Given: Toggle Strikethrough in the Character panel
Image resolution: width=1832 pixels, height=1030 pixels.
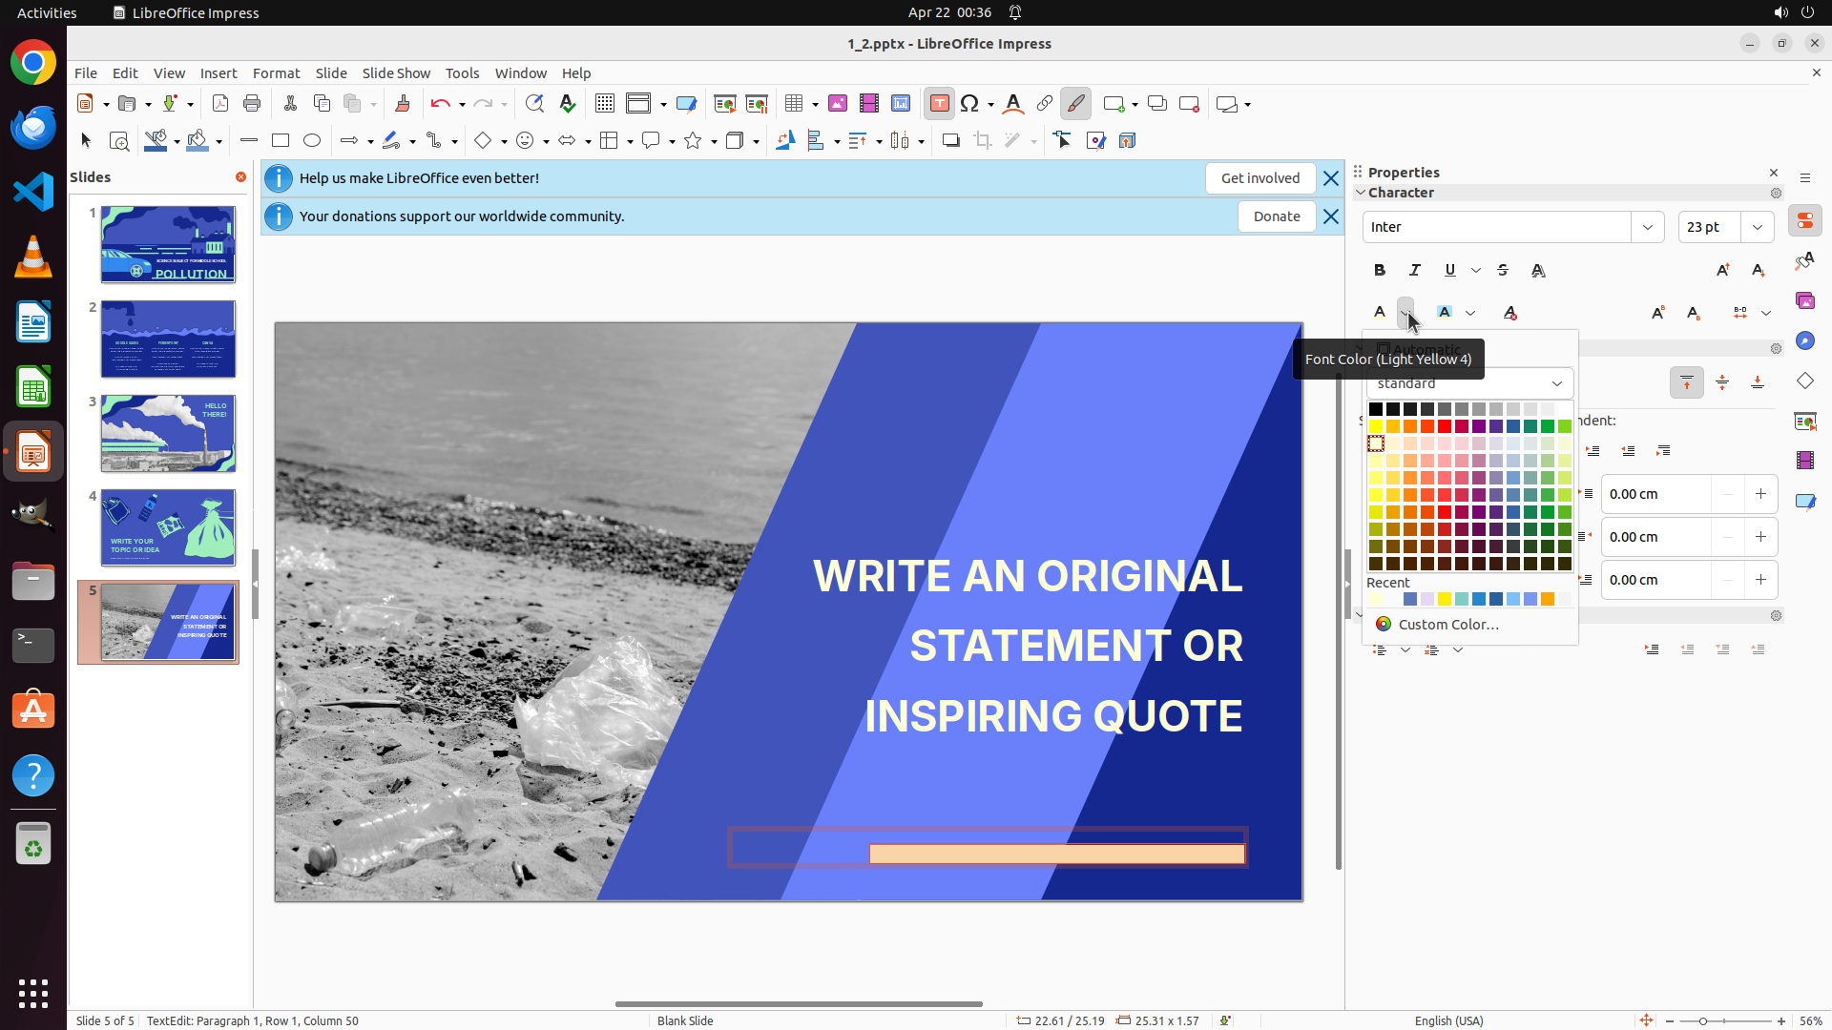Looking at the screenshot, I should pyautogui.click(x=1503, y=271).
